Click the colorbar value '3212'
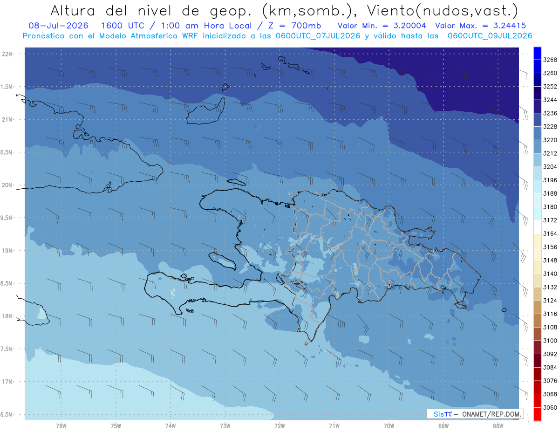The image size is (559, 432). [x=550, y=153]
